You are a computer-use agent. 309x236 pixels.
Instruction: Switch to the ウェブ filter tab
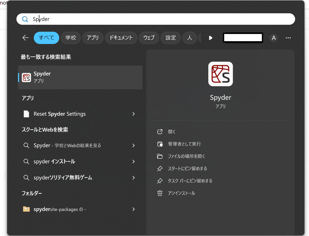(149, 38)
